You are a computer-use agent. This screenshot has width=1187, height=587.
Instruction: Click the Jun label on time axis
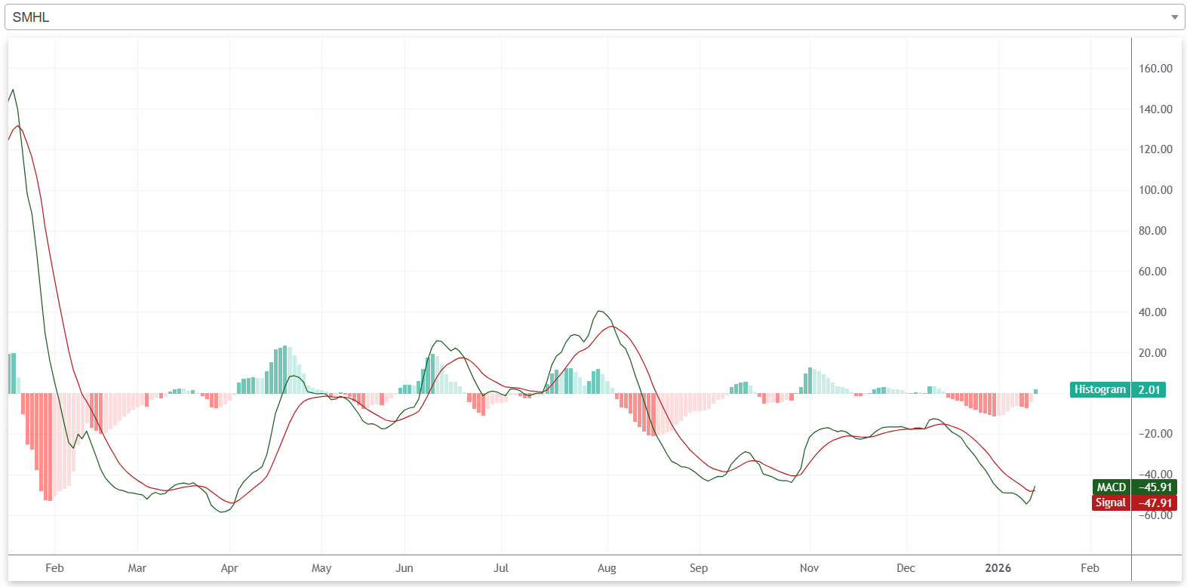click(x=404, y=568)
